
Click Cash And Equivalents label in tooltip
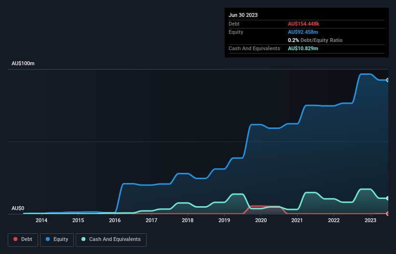(254, 48)
